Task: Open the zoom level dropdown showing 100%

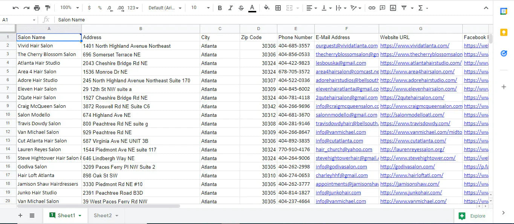Action: point(70,8)
